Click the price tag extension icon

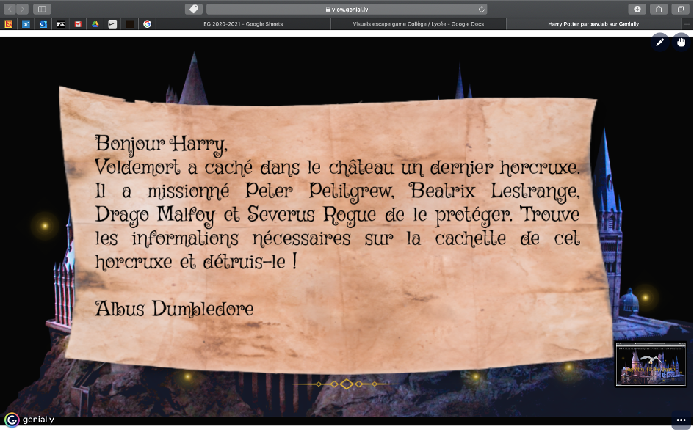tap(193, 9)
